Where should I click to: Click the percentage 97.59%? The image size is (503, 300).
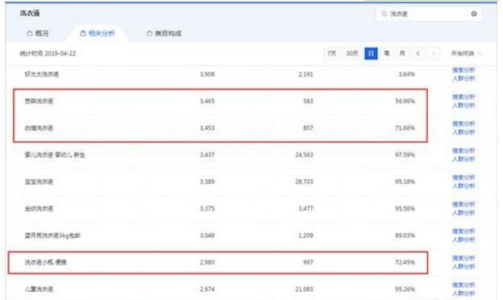pyautogui.click(x=405, y=155)
